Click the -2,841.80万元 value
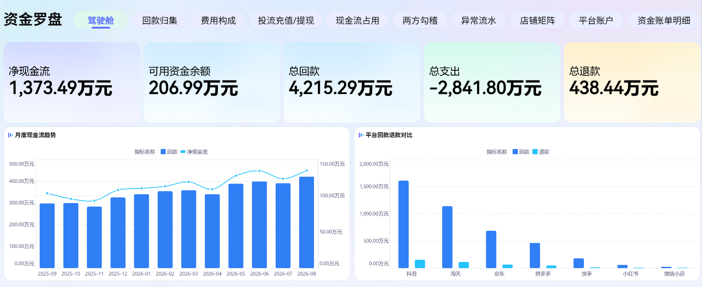The image size is (702, 287). click(485, 88)
